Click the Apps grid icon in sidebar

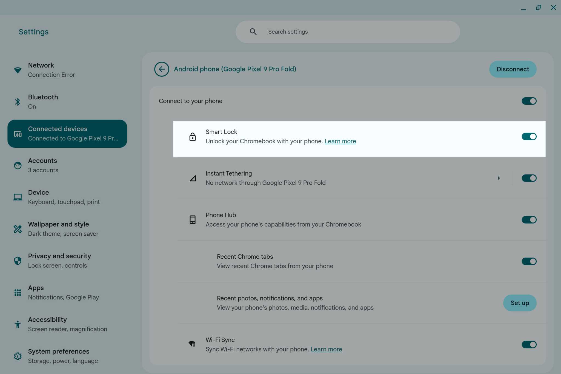tap(18, 292)
